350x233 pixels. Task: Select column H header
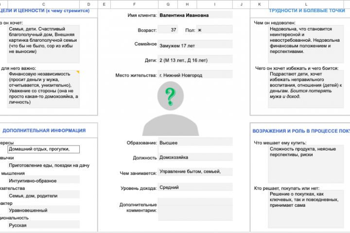coord(187,4)
